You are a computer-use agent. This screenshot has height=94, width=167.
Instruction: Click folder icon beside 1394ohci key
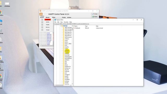(x=64, y=39)
